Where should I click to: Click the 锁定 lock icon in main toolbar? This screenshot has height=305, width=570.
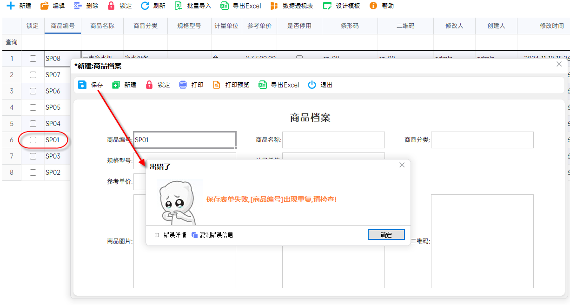pyautogui.click(x=111, y=6)
